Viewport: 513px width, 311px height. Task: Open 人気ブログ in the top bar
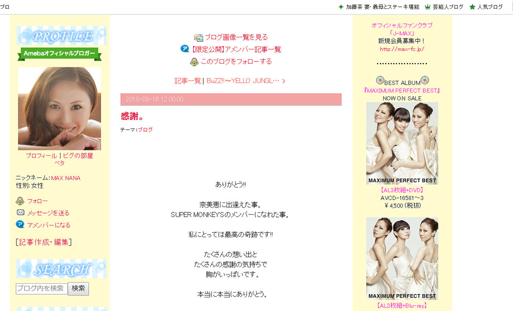pyautogui.click(x=490, y=7)
